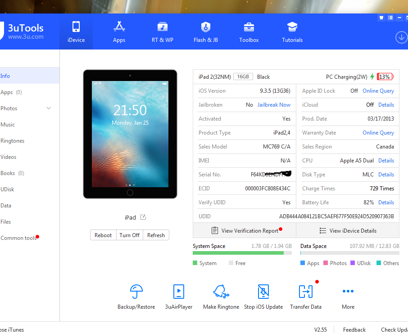The image size is (408, 333).
Task: Open Files in the sidebar
Action: click(x=30, y=222)
